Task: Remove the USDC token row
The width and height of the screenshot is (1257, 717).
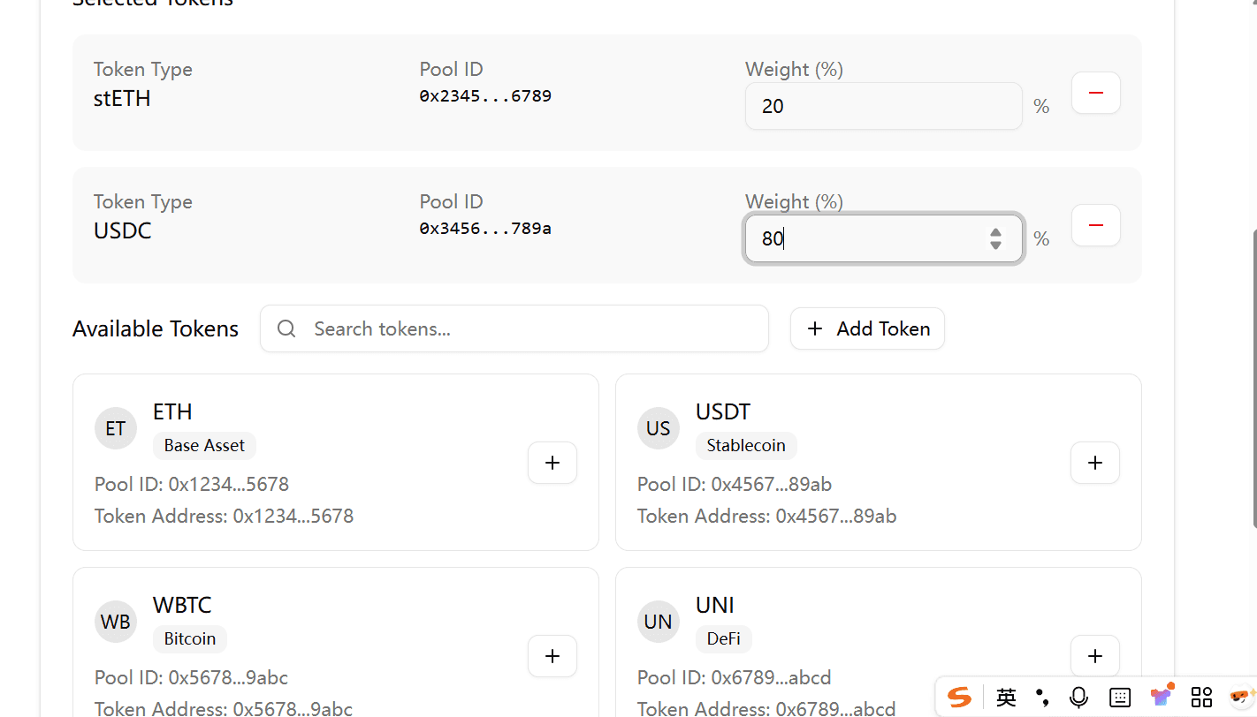Action: [1095, 225]
